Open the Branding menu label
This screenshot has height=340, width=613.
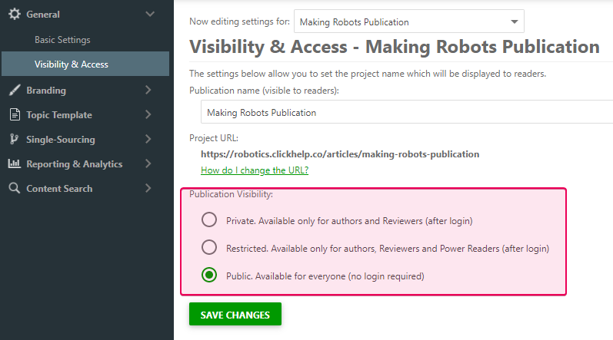pyautogui.click(x=46, y=91)
